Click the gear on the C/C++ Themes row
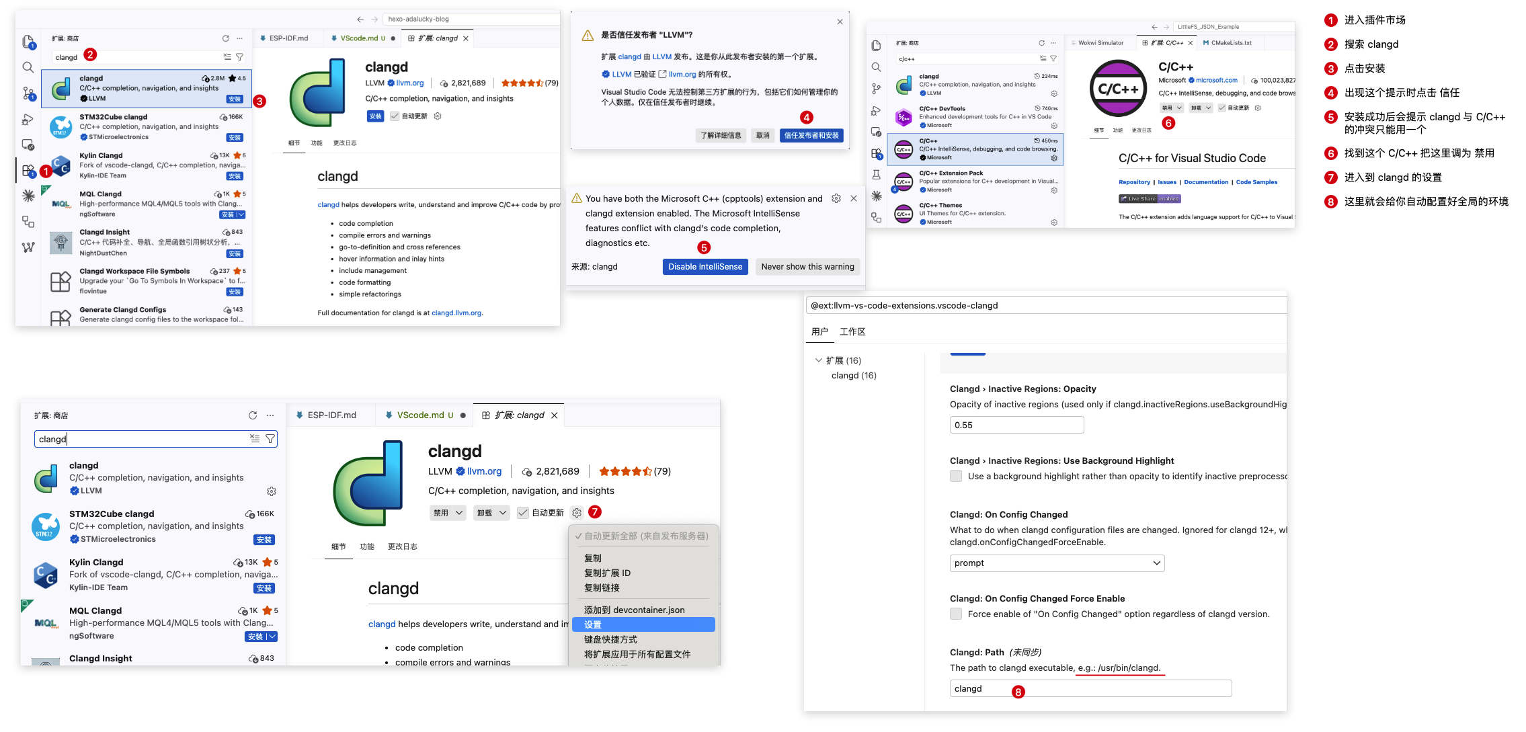 [x=1054, y=222]
